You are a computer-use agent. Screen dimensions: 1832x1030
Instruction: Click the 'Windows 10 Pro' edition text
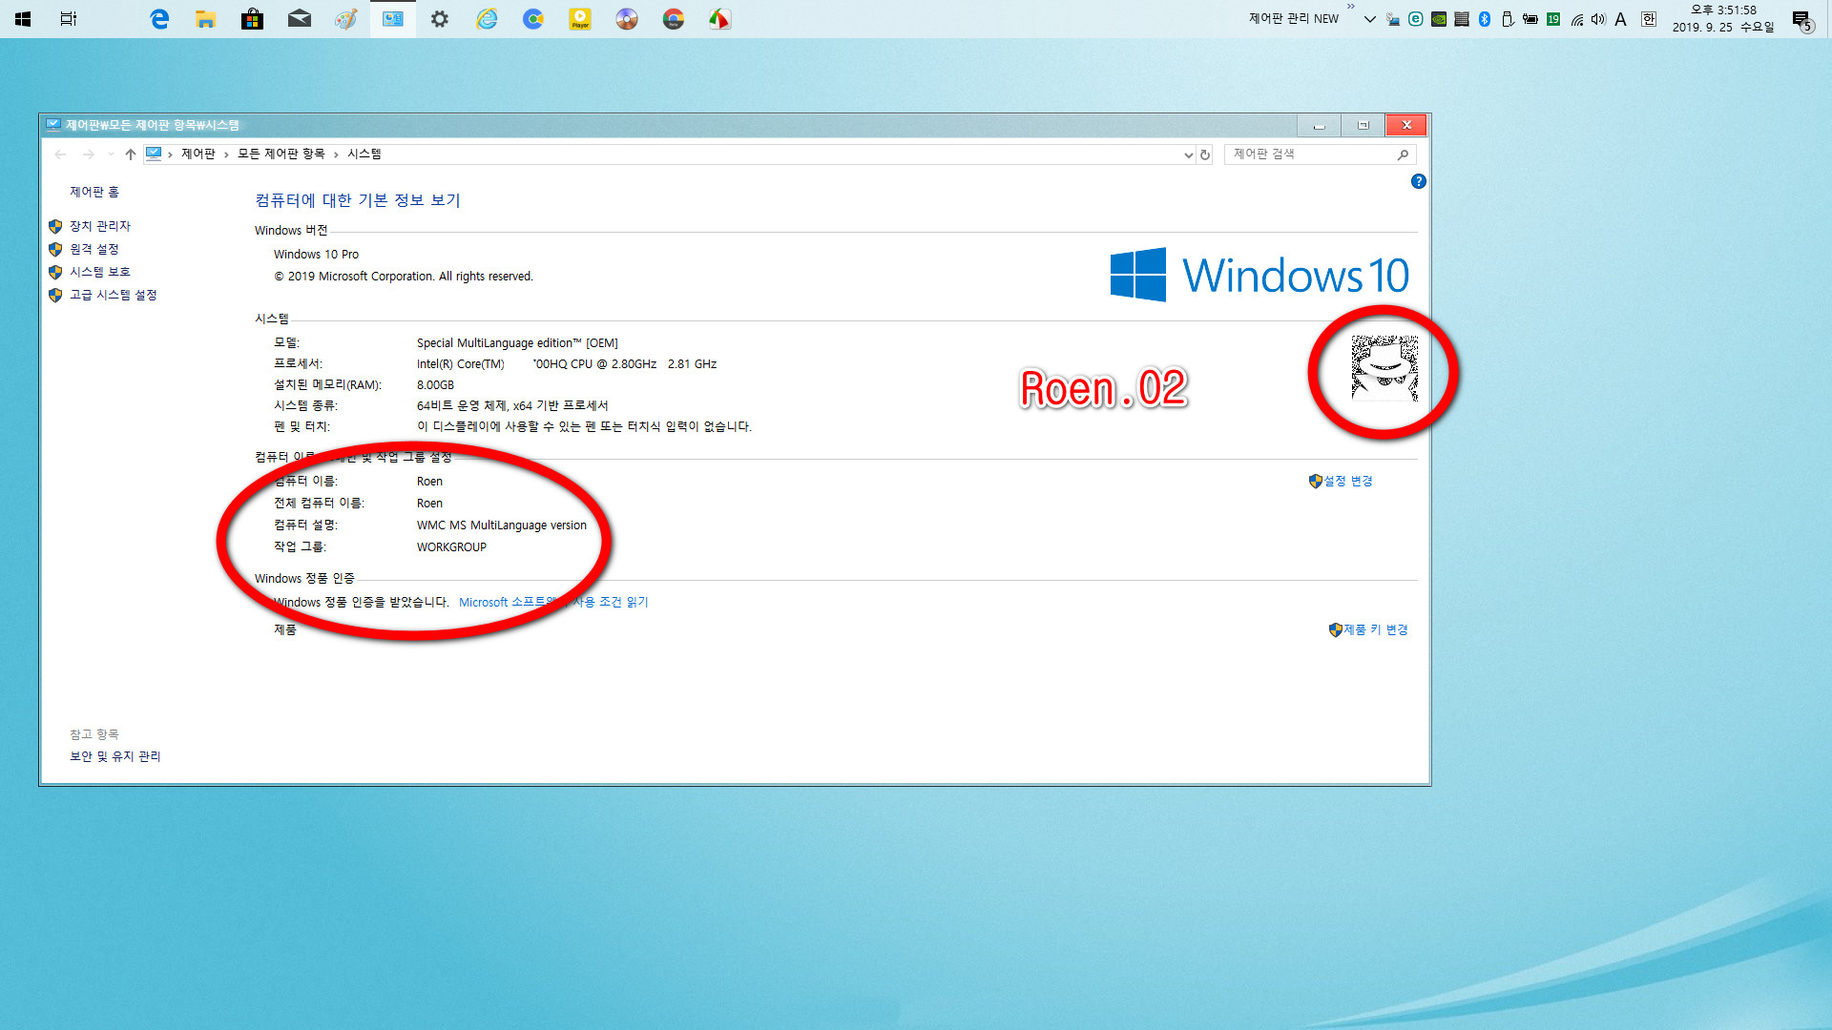(316, 255)
